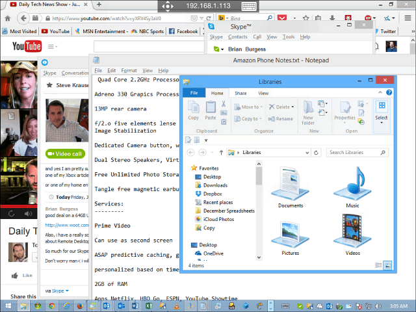Viewport: 416px width, 312px height.
Task: Click the Copy icon in Libraries ribbon
Action: pyautogui.click(x=194, y=111)
